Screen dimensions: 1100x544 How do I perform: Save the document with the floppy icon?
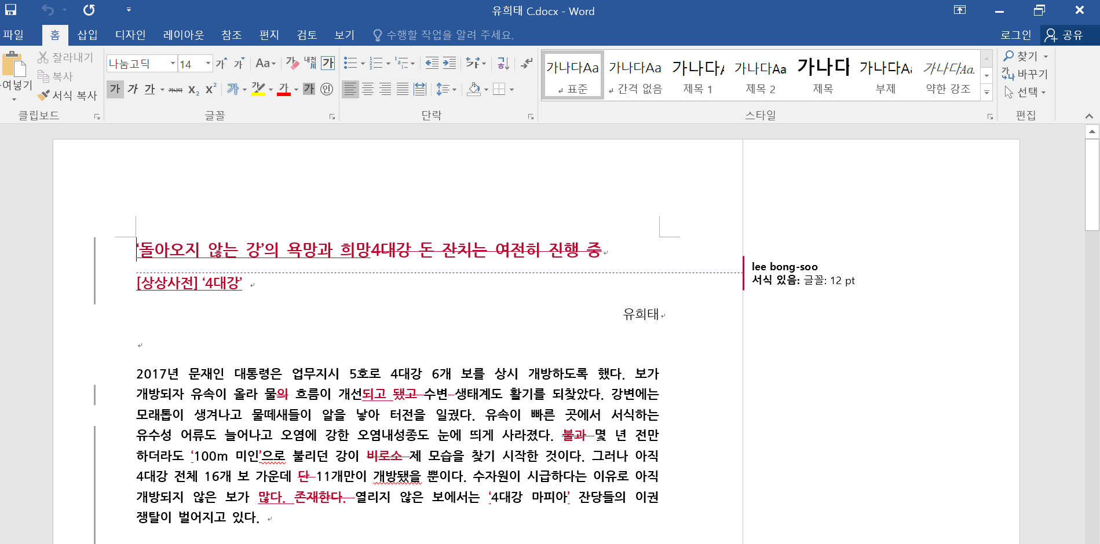[10, 10]
